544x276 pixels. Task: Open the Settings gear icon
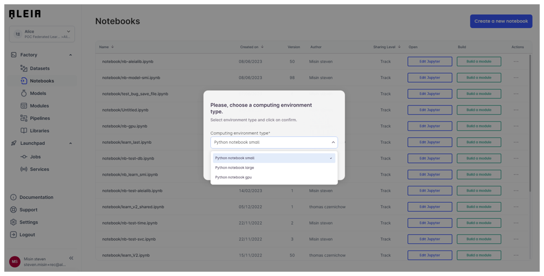(13, 223)
